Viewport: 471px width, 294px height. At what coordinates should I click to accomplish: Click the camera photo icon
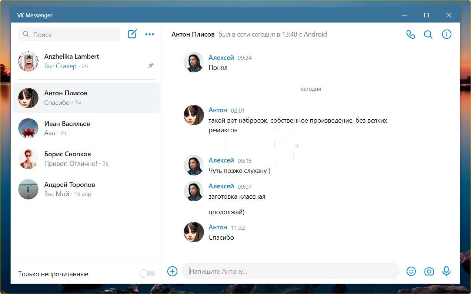(429, 271)
